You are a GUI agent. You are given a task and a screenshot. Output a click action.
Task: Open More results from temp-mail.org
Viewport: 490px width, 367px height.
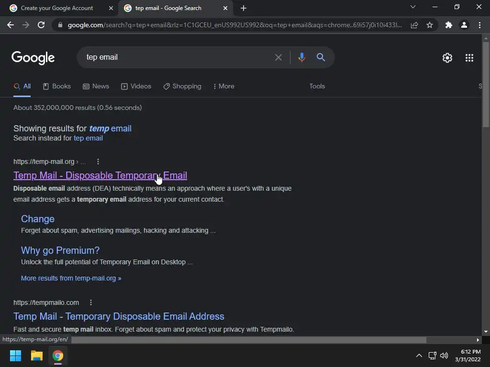[x=71, y=278]
